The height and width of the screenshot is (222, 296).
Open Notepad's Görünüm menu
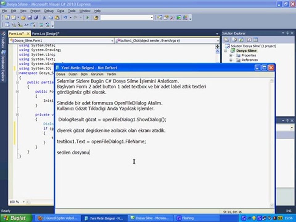point(97,74)
